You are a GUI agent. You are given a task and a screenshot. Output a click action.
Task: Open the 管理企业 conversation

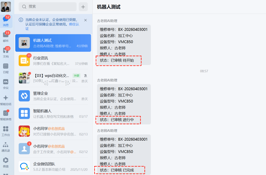click(x=53, y=96)
